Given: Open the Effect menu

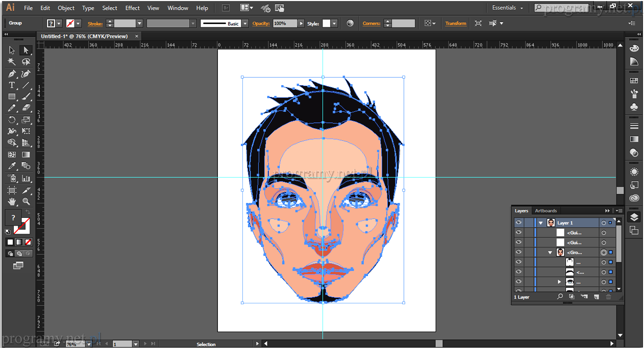Looking at the screenshot, I should [132, 8].
